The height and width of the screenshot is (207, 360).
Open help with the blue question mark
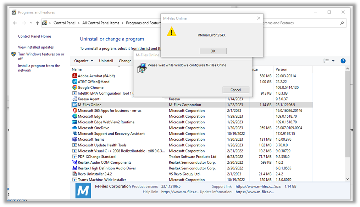coord(343,61)
